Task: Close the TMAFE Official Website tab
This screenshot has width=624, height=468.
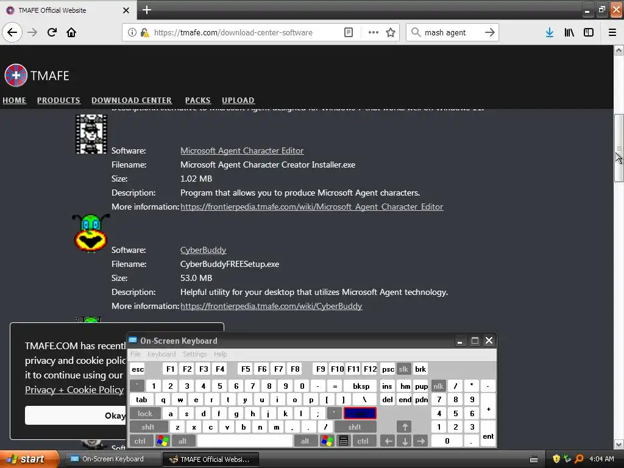Action: point(126,10)
